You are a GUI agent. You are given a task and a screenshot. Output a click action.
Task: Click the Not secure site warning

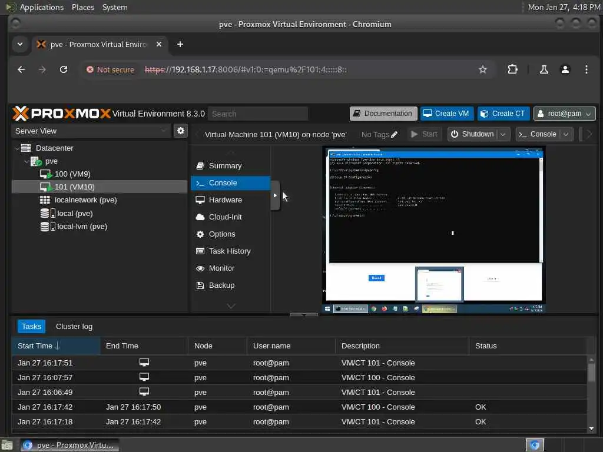111,69
